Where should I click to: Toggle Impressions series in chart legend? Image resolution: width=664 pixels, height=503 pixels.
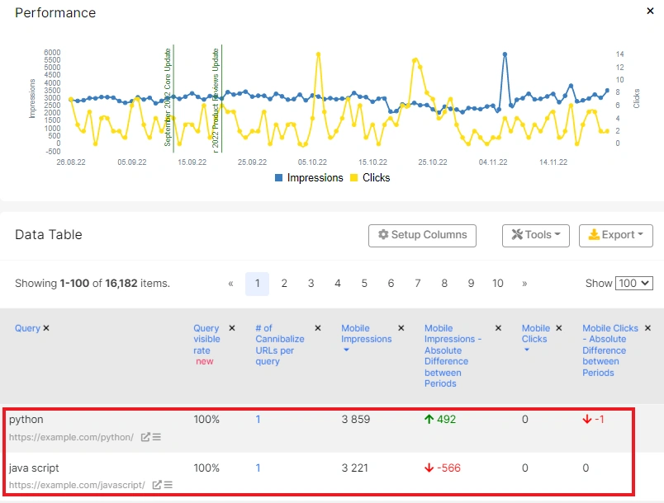[314, 177]
